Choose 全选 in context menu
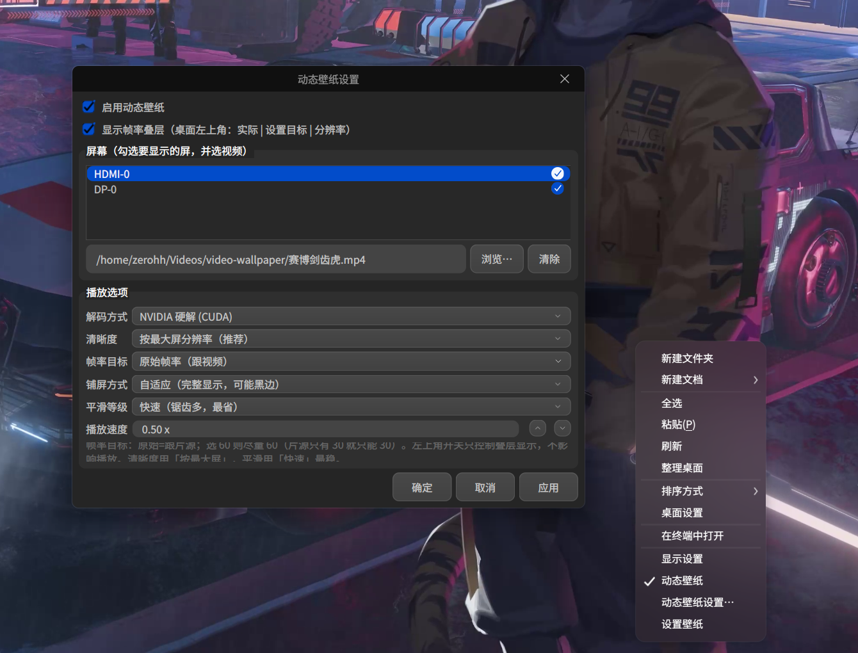858x653 pixels. [701, 403]
